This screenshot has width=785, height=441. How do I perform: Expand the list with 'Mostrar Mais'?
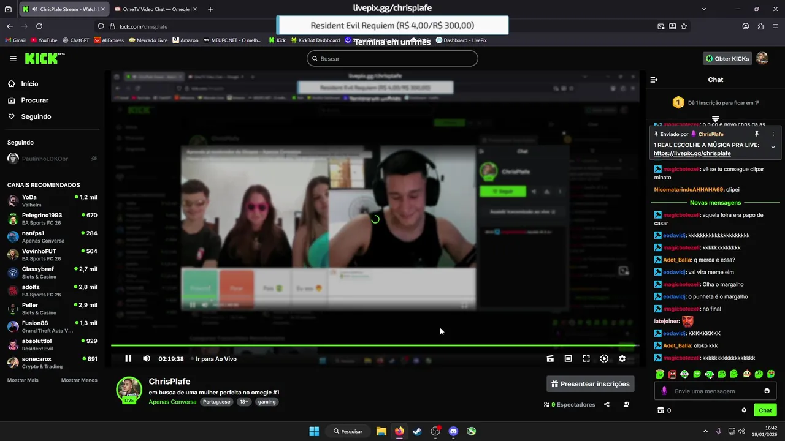23,380
